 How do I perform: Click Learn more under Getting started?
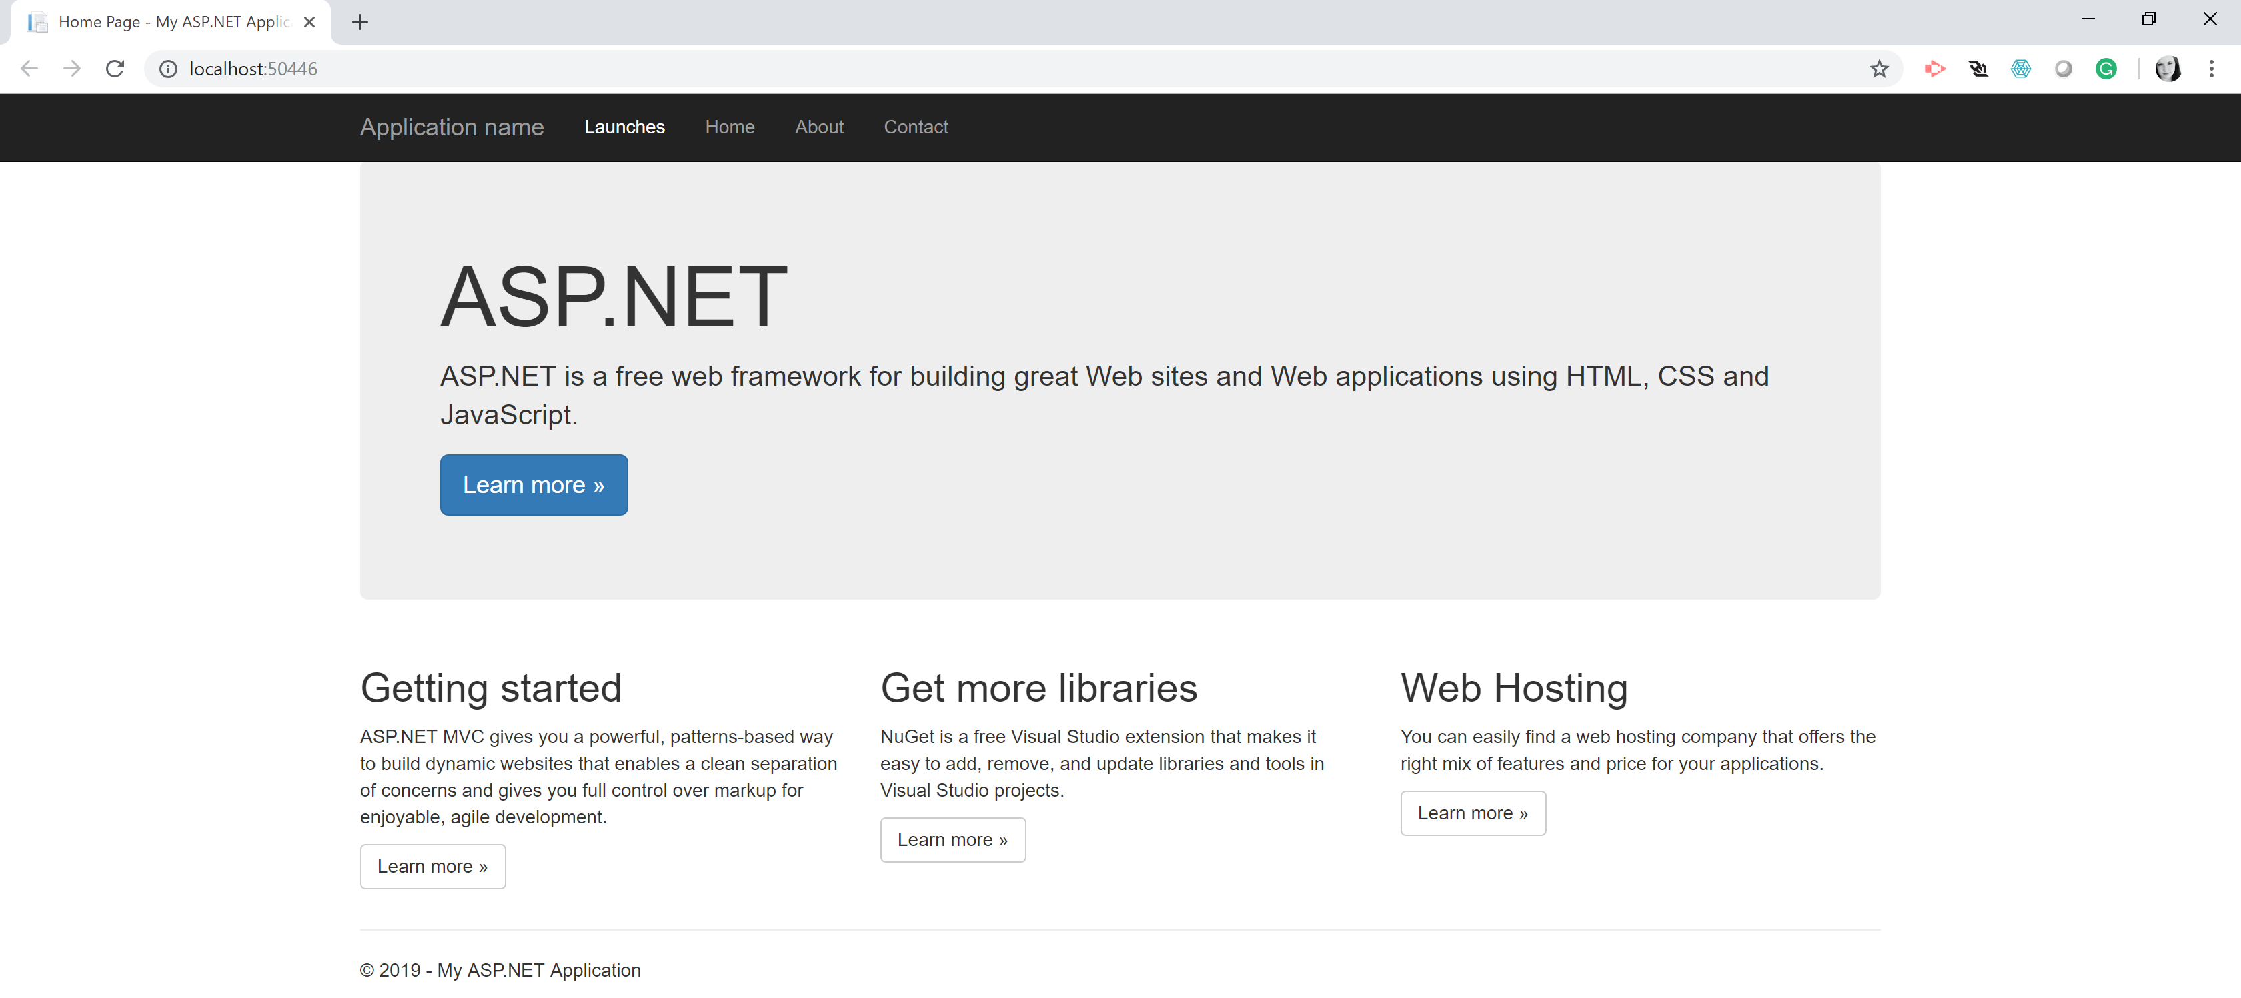tap(432, 866)
